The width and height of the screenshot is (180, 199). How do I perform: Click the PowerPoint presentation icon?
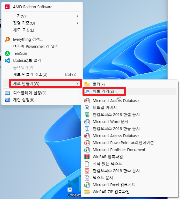[87, 143]
